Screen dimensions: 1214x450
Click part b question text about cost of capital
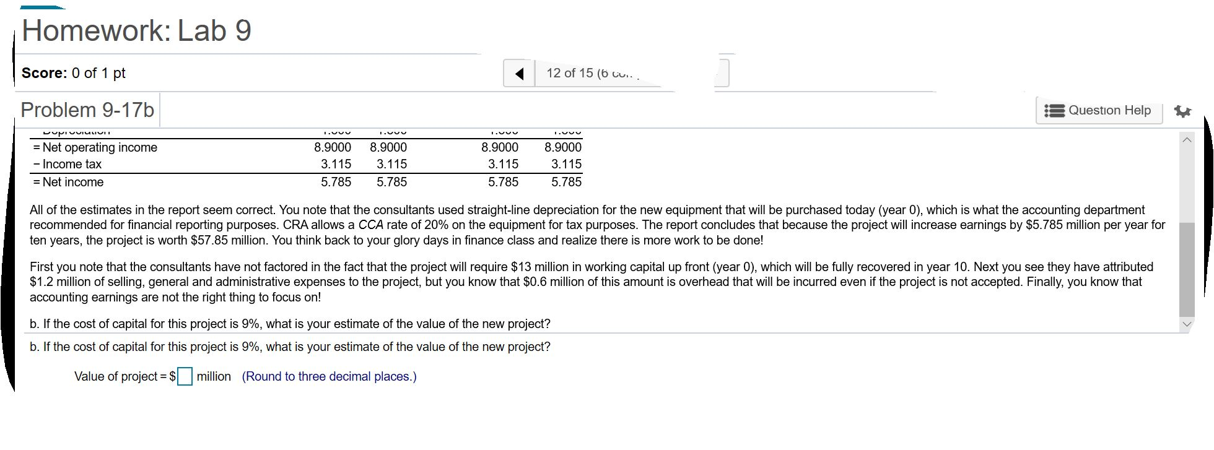[x=289, y=347]
